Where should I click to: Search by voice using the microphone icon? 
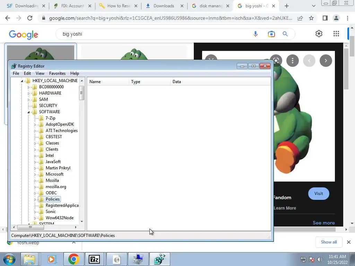click(x=256, y=34)
